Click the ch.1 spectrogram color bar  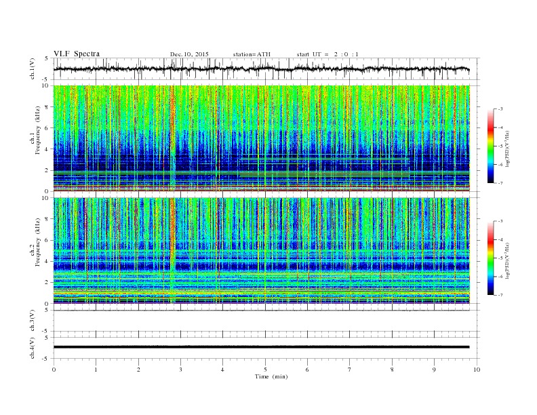click(490, 146)
